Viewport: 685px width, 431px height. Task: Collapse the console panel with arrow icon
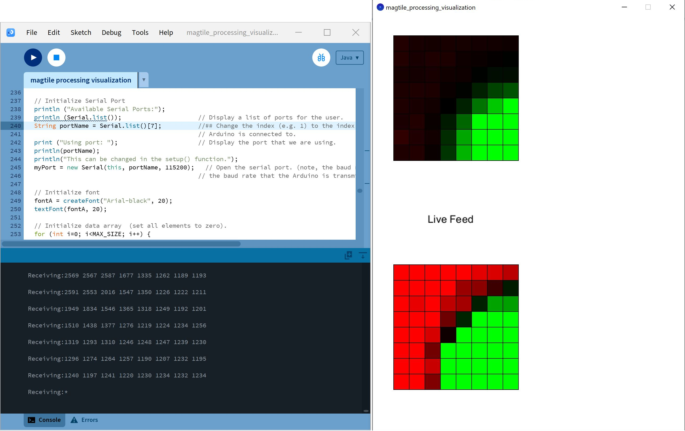[x=363, y=255]
